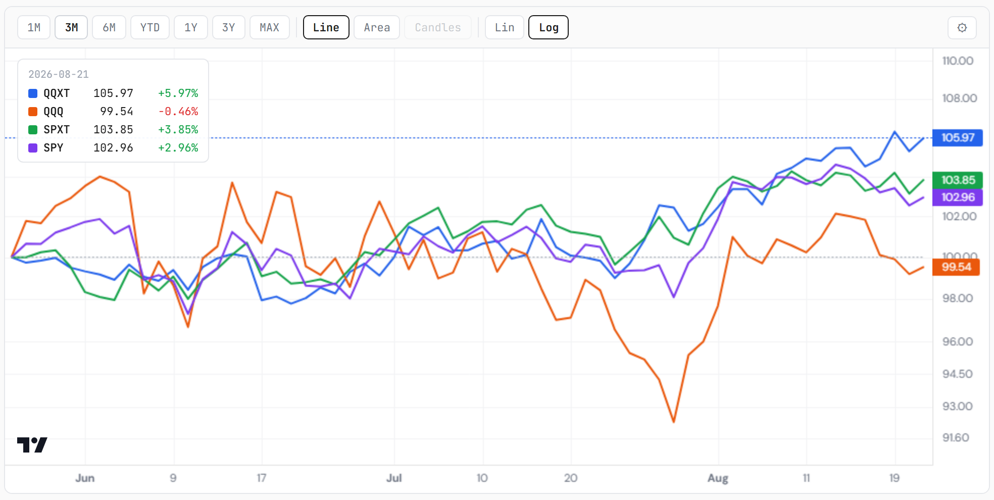Click the blue 105.97 price tag
The width and height of the screenshot is (994, 500).
(x=958, y=138)
